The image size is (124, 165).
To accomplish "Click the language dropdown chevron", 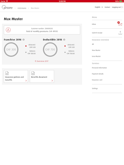I will tap(102, 7).
